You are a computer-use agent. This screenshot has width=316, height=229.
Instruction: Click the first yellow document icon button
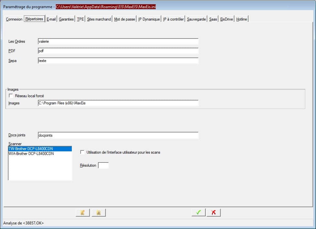point(83,213)
